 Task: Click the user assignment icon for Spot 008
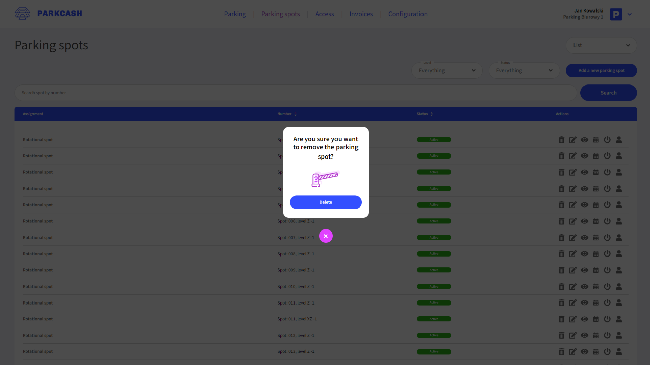[x=619, y=253]
